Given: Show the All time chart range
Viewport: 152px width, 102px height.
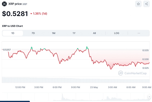Looking at the screenshot, I should (x=94, y=33).
